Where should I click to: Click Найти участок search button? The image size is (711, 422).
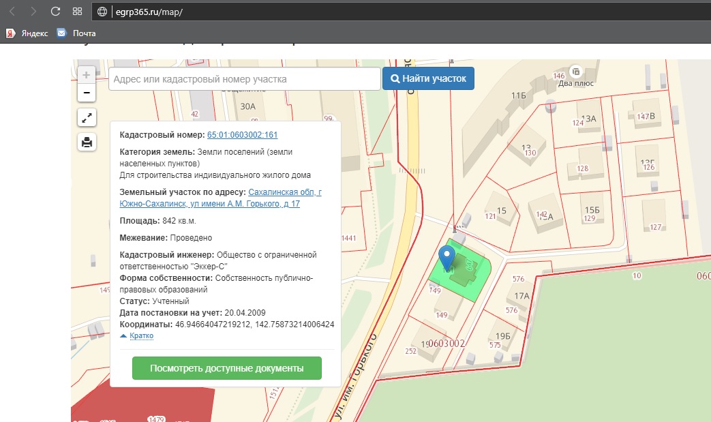click(428, 78)
